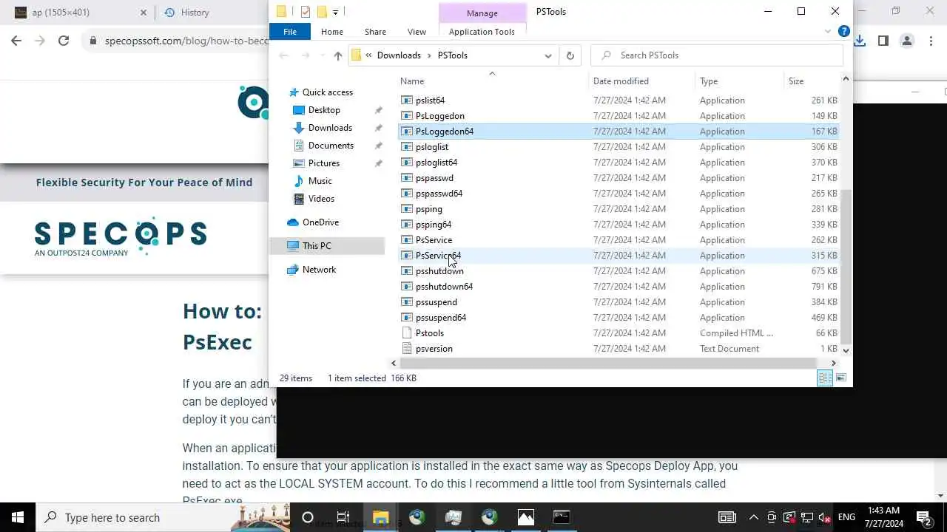The image size is (947, 532).
Task: Open Downloads in the navigation pane
Action: (330, 128)
